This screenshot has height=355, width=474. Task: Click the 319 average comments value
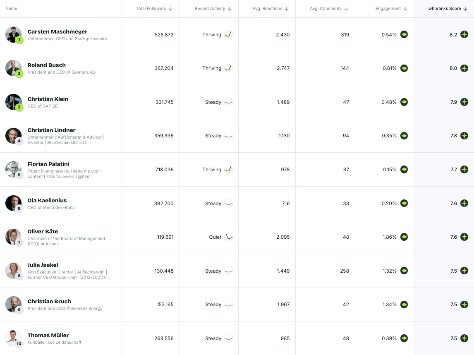point(345,35)
